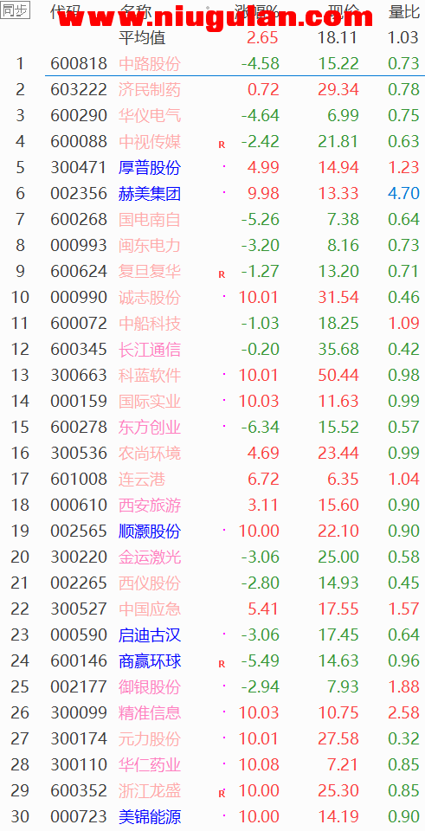This screenshot has width=425, height=831.
Task: Open 东方创业 stock details
Action: pos(150,427)
